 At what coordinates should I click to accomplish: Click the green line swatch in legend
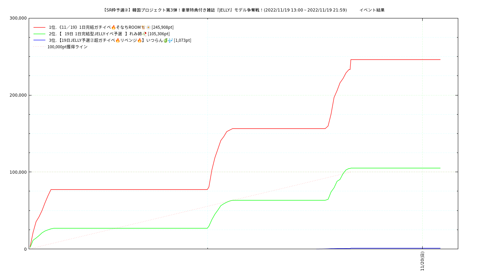pyautogui.click(x=39, y=34)
